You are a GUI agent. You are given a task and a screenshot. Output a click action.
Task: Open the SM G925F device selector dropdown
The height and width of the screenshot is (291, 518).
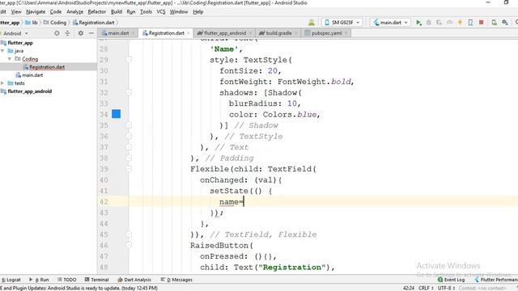point(342,23)
